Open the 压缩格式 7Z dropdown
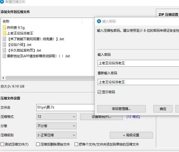179x152 pixels. pyautogui.click(x=56, y=117)
